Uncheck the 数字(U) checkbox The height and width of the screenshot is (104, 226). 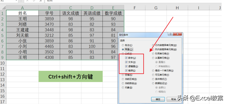(126, 58)
